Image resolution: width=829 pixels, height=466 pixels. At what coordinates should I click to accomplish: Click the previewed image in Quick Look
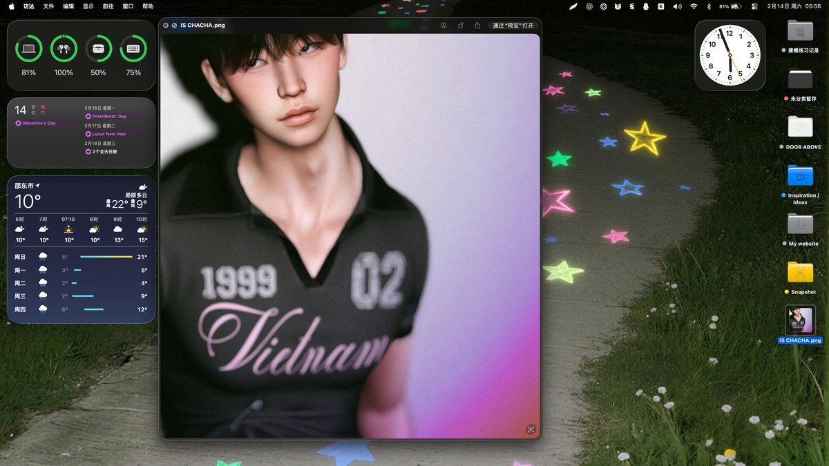tap(350, 235)
